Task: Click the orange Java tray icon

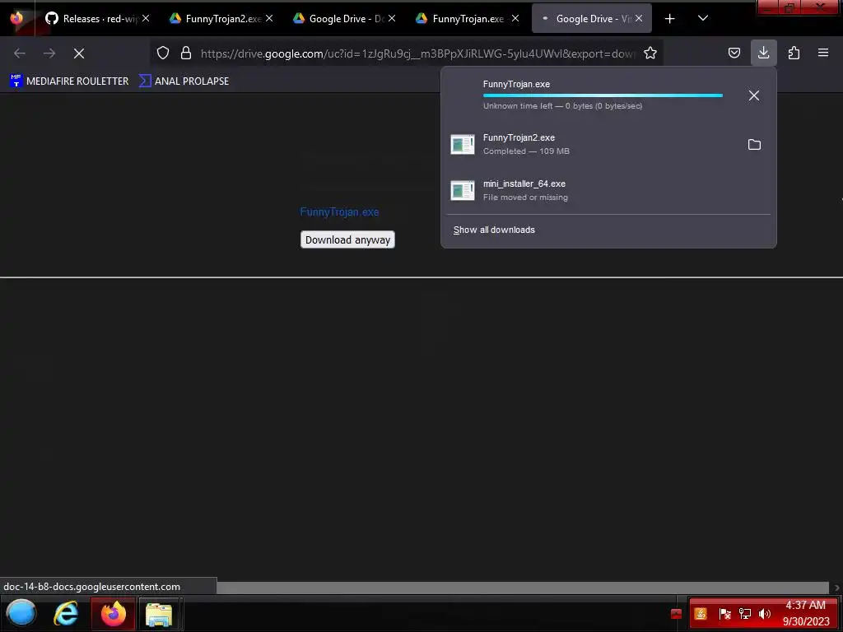Action: pos(701,614)
